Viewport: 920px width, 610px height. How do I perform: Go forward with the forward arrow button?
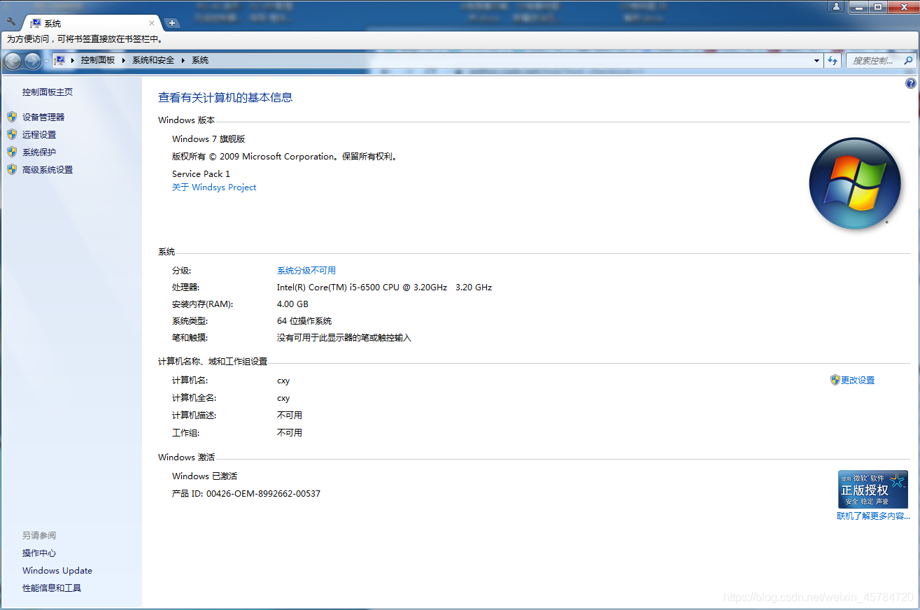(32, 61)
